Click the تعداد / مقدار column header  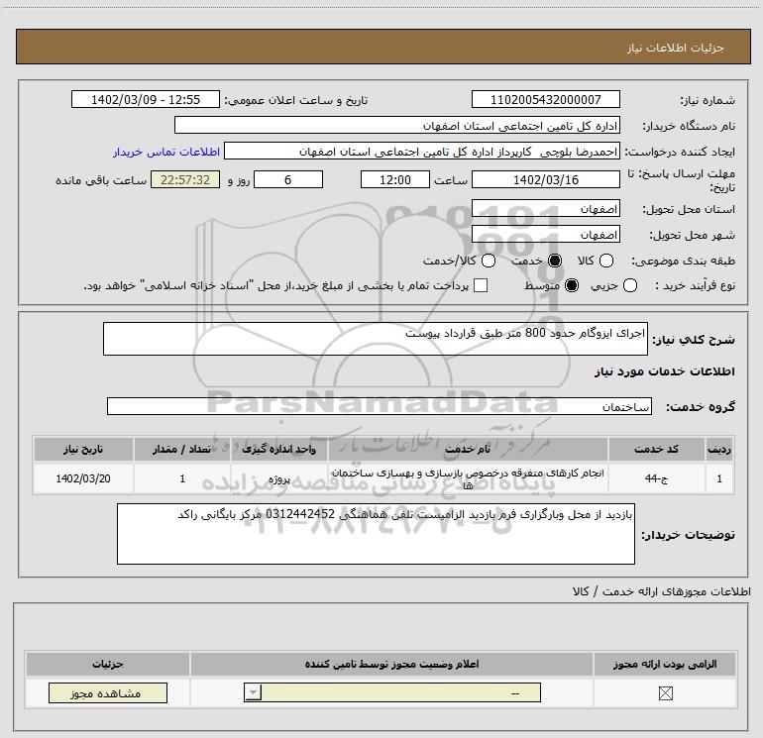point(181,449)
